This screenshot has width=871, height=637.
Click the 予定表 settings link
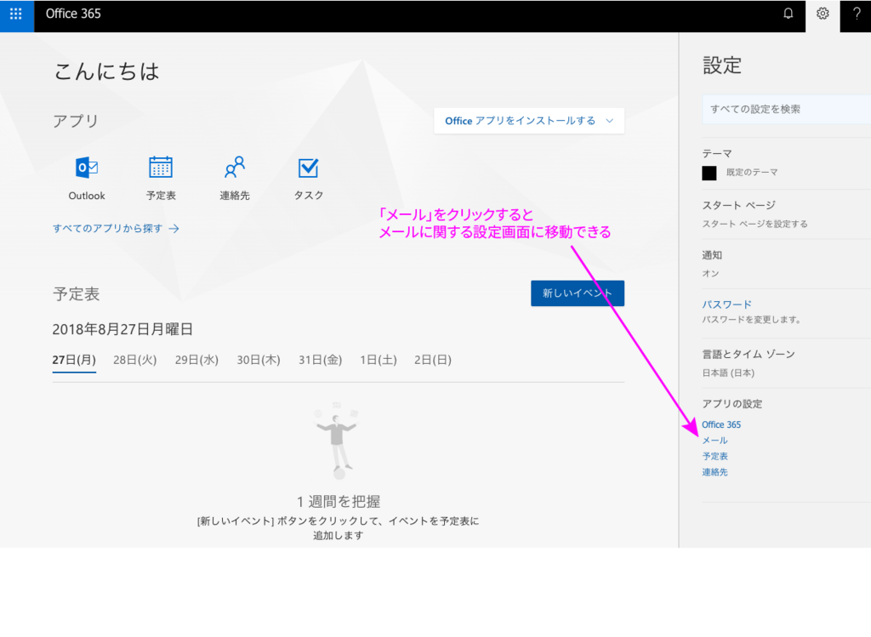click(714, 456)
